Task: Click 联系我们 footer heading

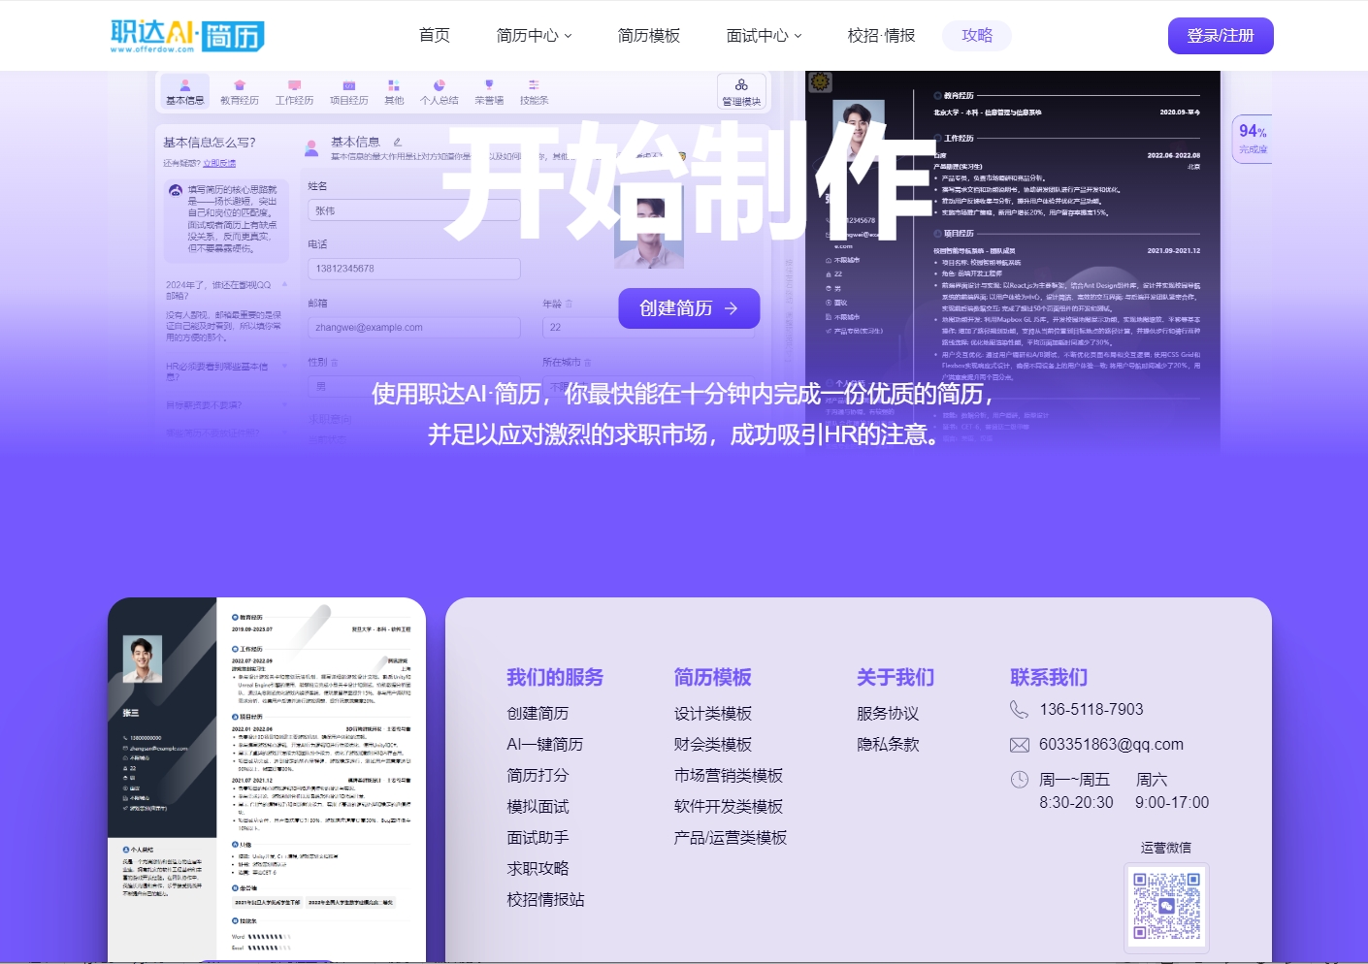Action: 1049,678
